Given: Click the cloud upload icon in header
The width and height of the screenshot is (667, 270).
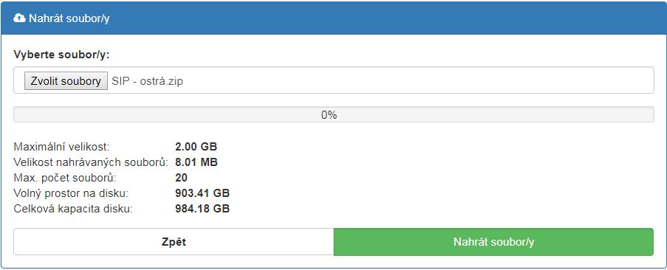Looking at the screenshot, I should pos(19,18).
